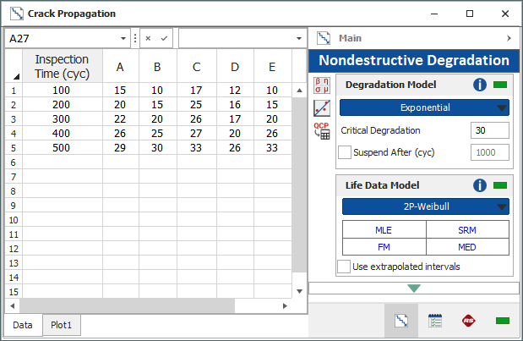Expand the A27 cell reference dropdown

(x=123, y=38)
